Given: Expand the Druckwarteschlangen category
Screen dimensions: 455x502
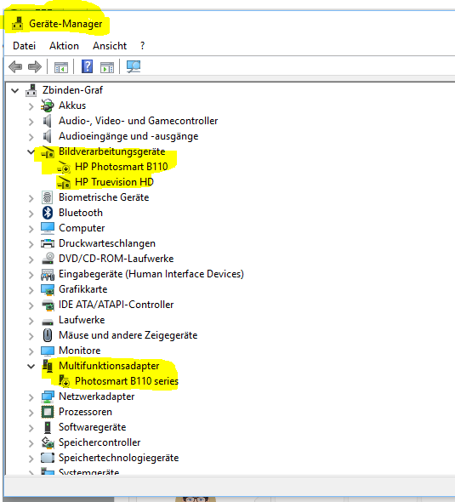Looking at the screenshot, I should 31,244.
